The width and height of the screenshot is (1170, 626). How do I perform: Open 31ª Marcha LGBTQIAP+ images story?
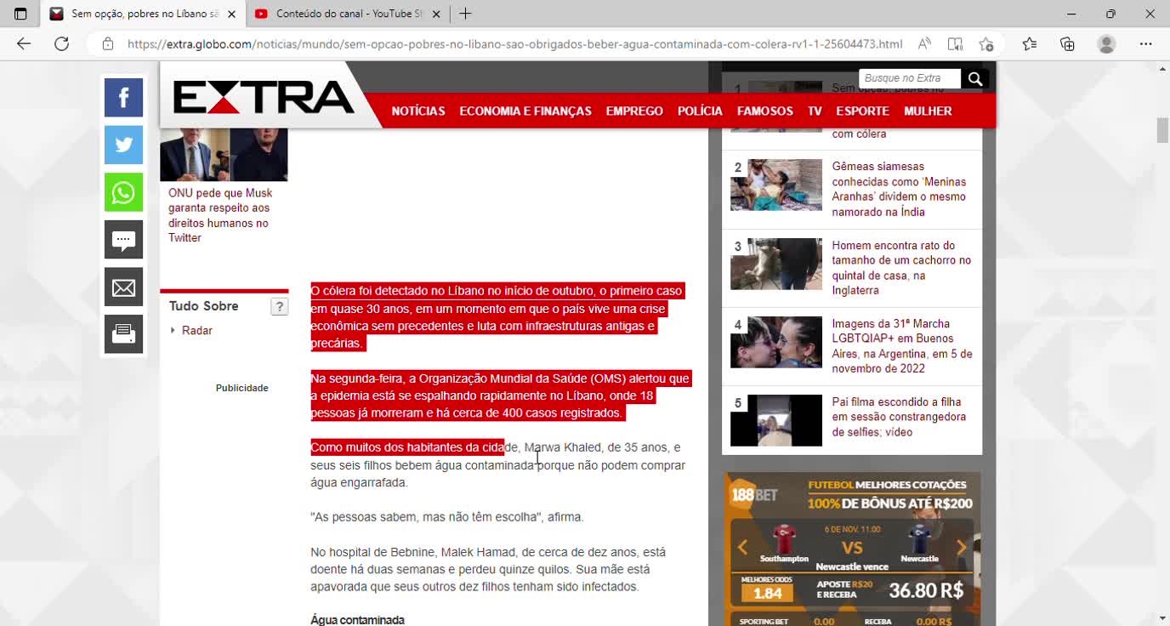point(902,346)
